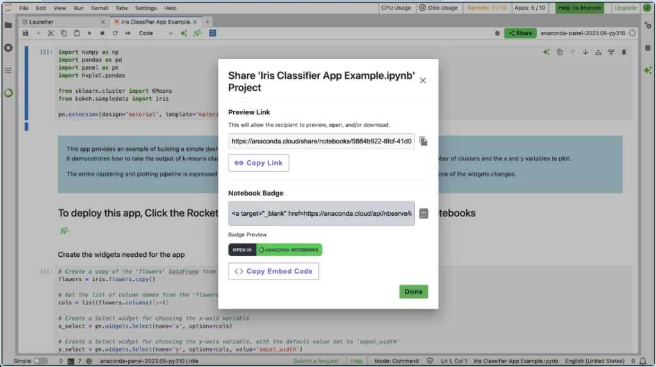Move the cell down with the arrow icon
Screen dimensions: 656x367
[x=586, y=53]
